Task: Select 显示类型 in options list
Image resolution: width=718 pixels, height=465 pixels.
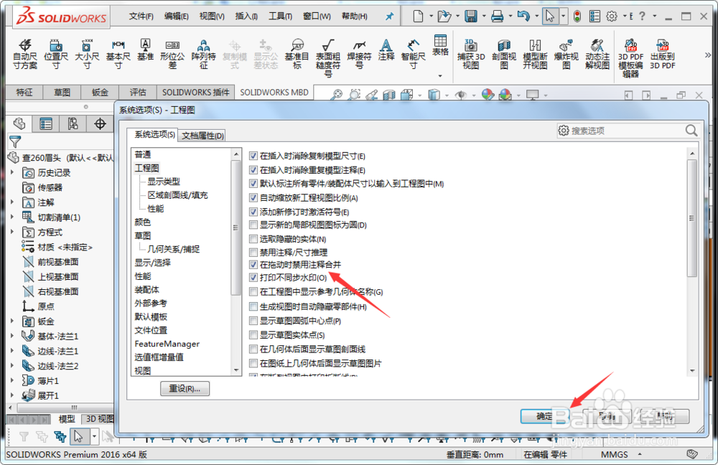Action: [x=164, y=182]
